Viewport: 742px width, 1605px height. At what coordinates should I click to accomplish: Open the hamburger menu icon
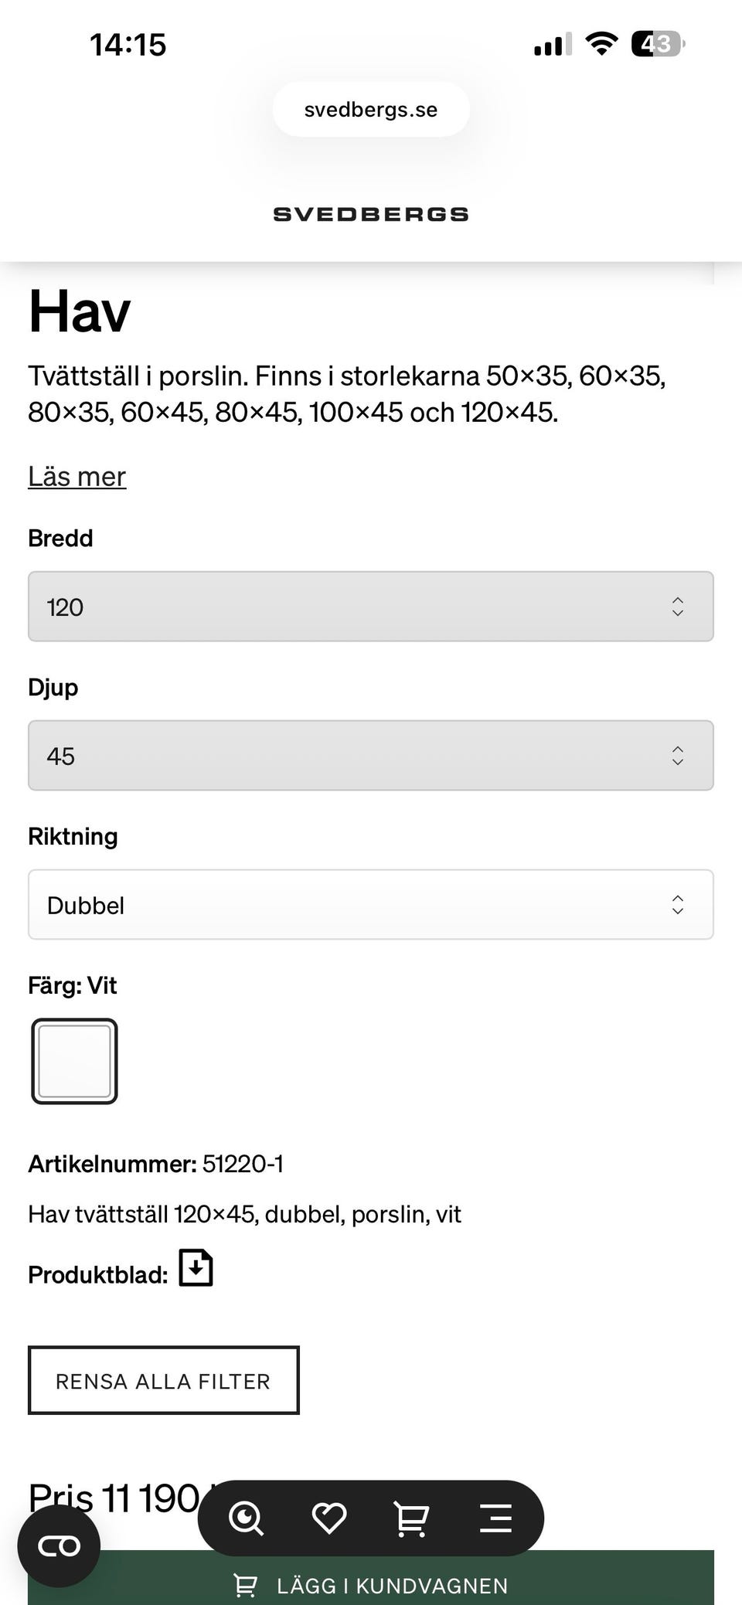495,1518
